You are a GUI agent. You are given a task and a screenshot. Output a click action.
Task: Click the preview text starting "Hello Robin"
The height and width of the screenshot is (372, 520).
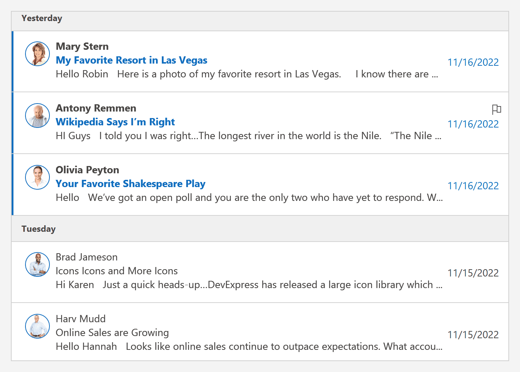pyautogui.click(x=247, y=74)
